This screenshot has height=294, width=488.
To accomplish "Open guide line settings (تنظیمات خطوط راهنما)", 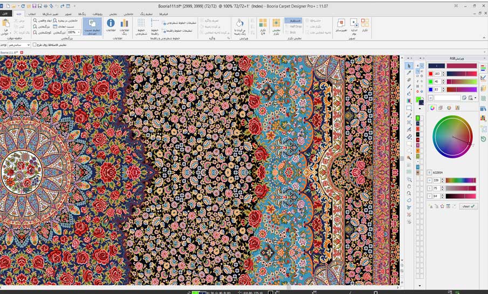I will [177, 31].
